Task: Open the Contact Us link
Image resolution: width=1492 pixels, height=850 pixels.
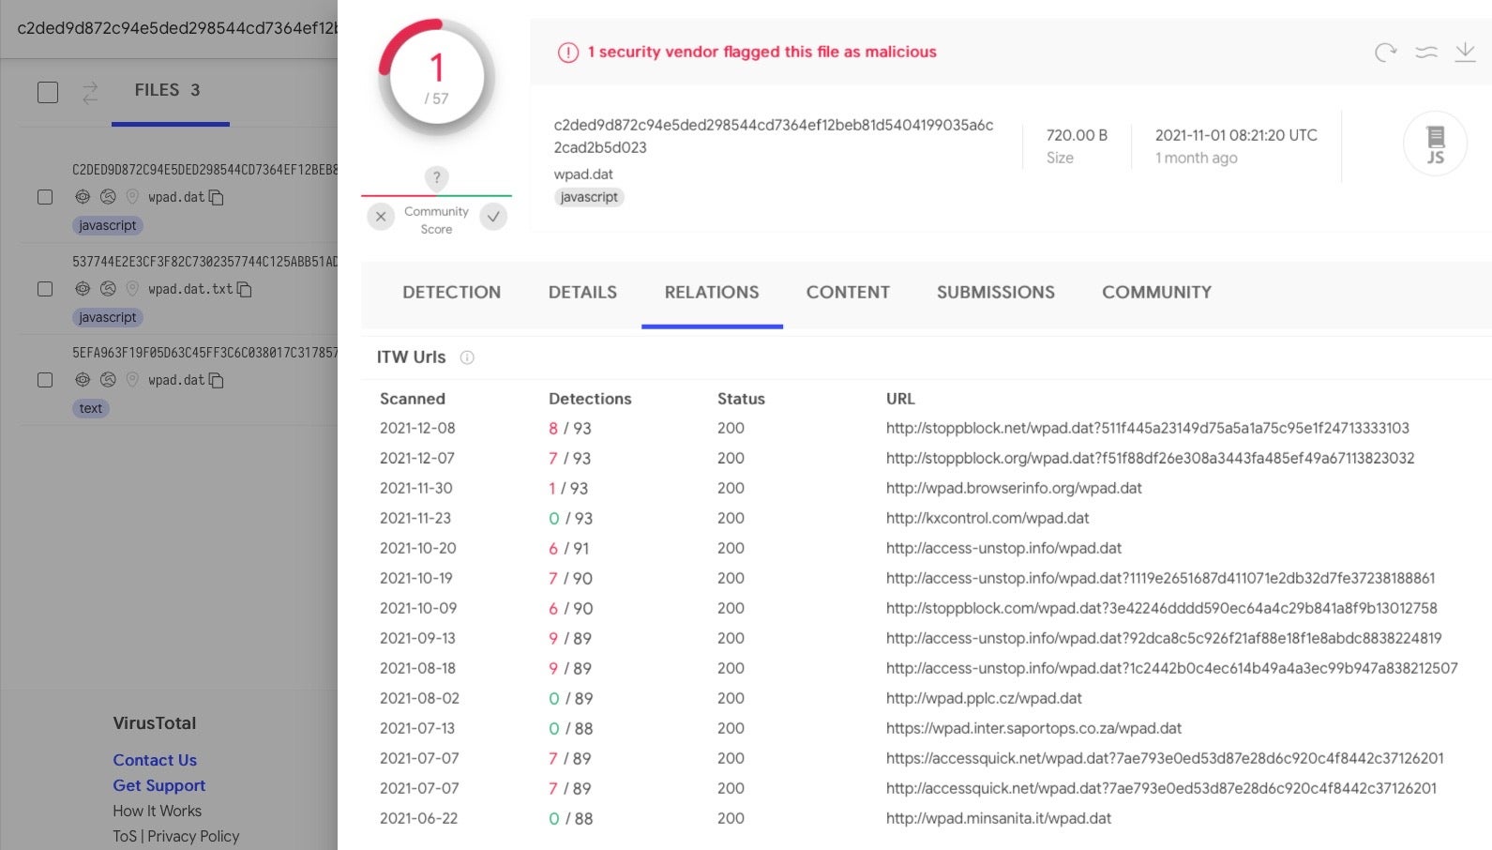Action: 155,760
